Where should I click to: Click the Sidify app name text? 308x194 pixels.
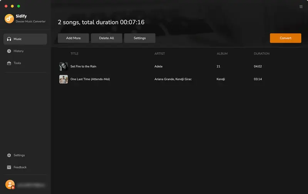pos(21,16)
